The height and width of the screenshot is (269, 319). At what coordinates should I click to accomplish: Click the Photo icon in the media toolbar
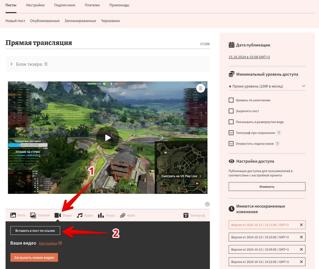point(13,215)
